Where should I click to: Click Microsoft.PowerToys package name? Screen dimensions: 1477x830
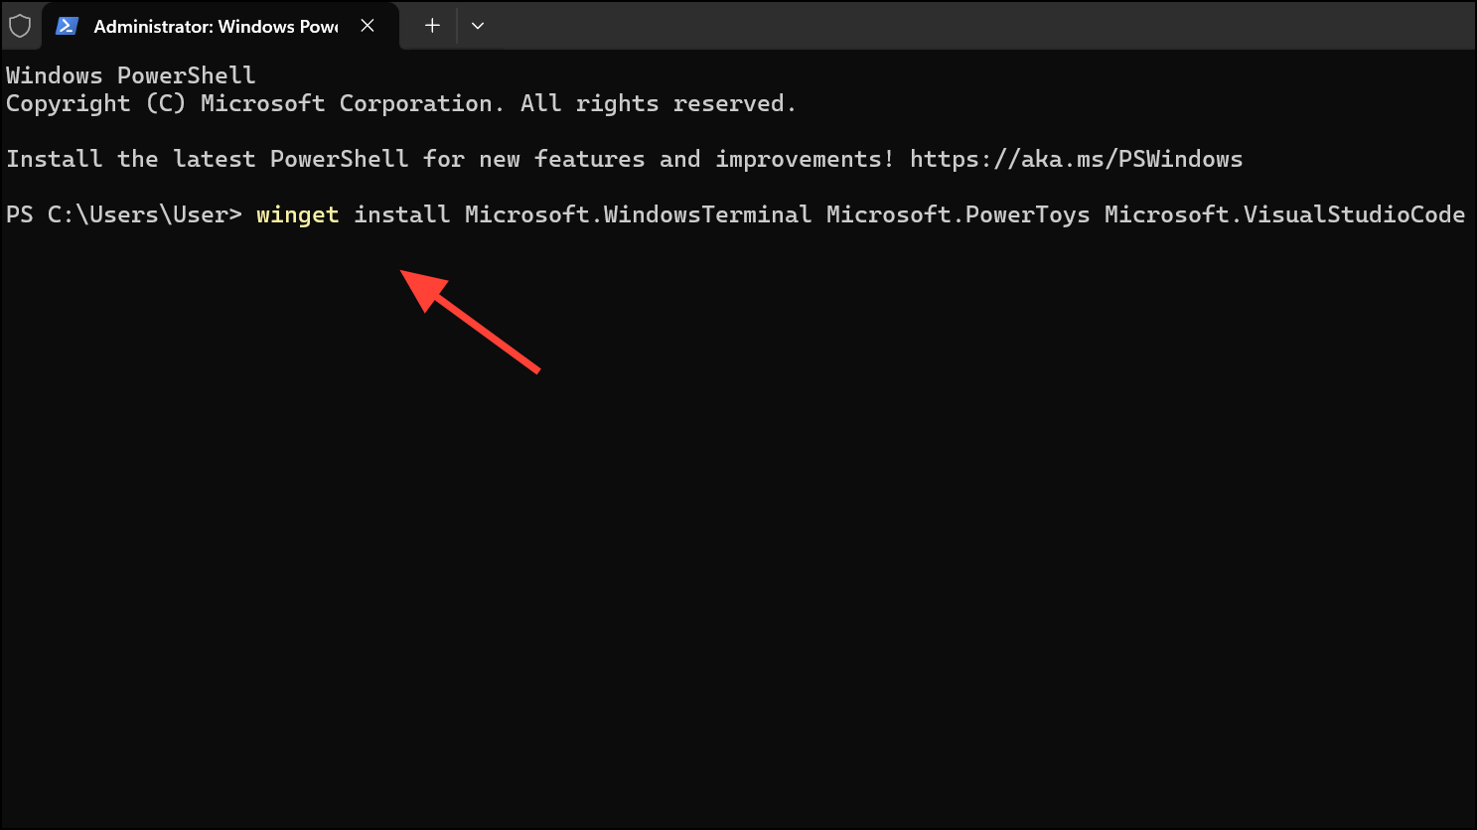[958, 214]
